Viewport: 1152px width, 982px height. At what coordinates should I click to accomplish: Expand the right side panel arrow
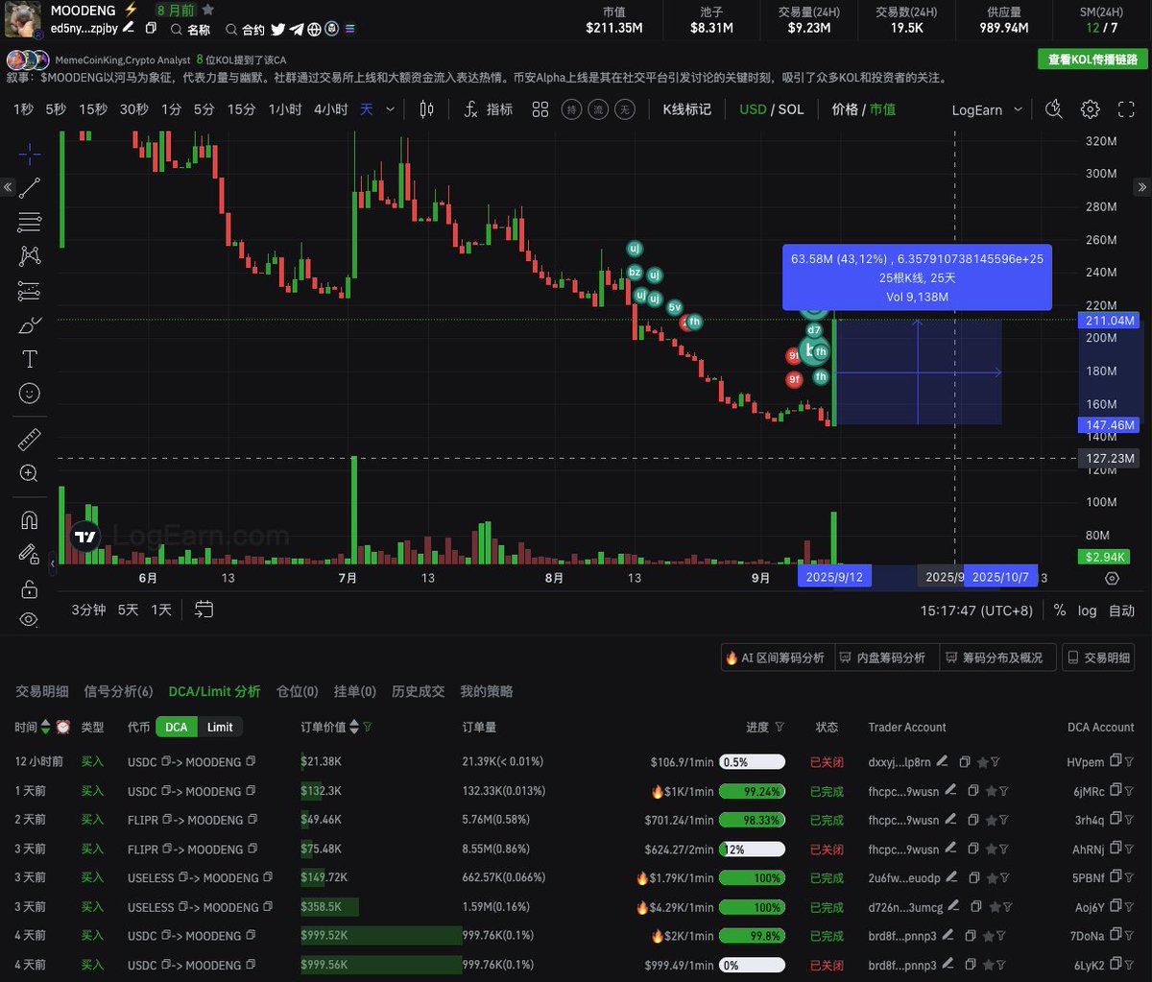click(x=1142, y=186)
